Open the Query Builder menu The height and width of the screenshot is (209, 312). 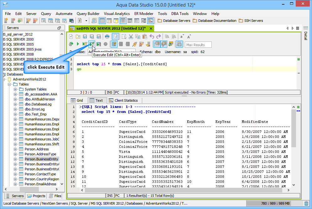(x=88, y=14)
